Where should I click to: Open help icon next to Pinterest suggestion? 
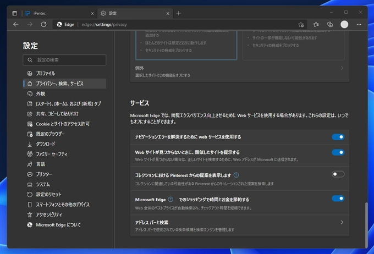point(236,175)
